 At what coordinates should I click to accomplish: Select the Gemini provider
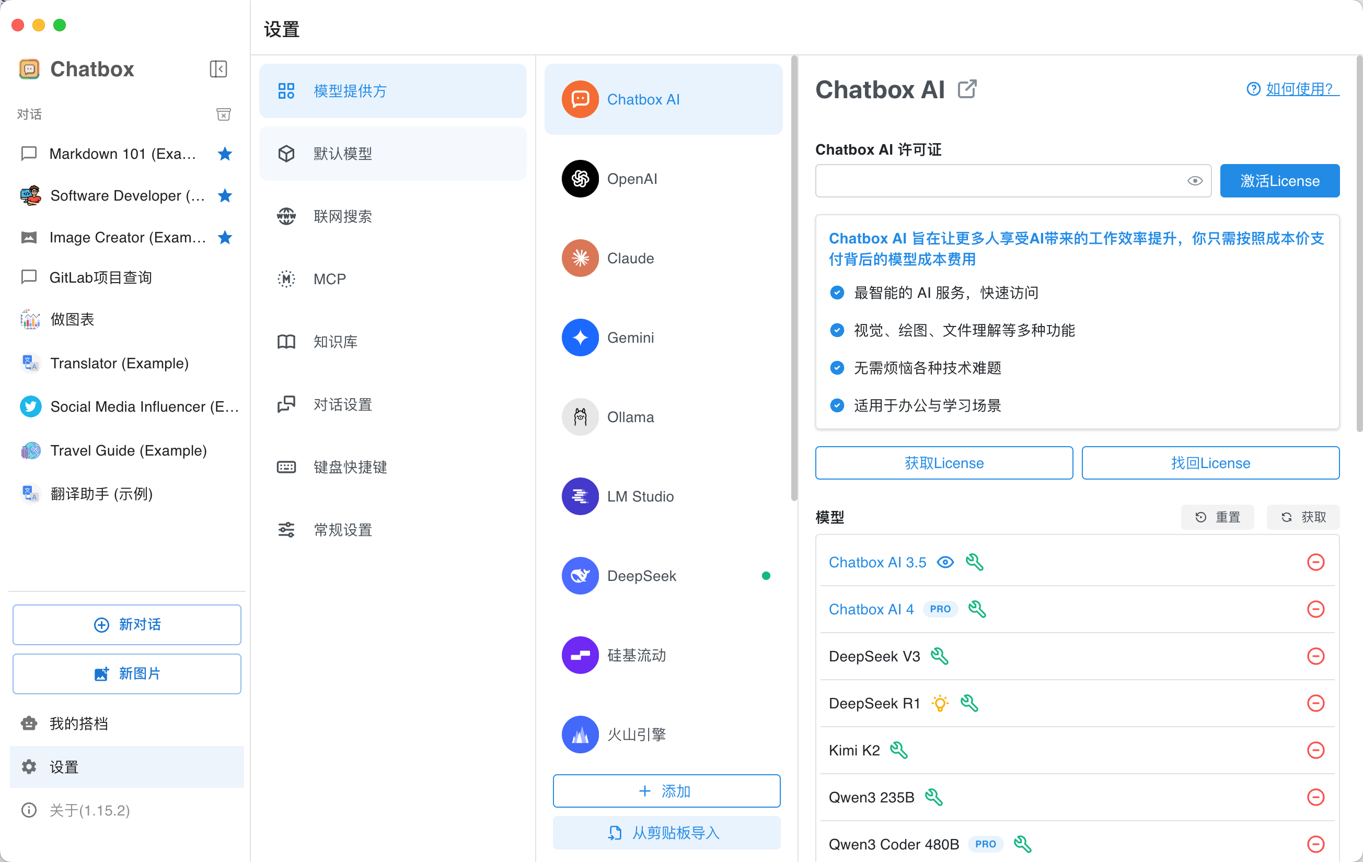coord(663,337)
